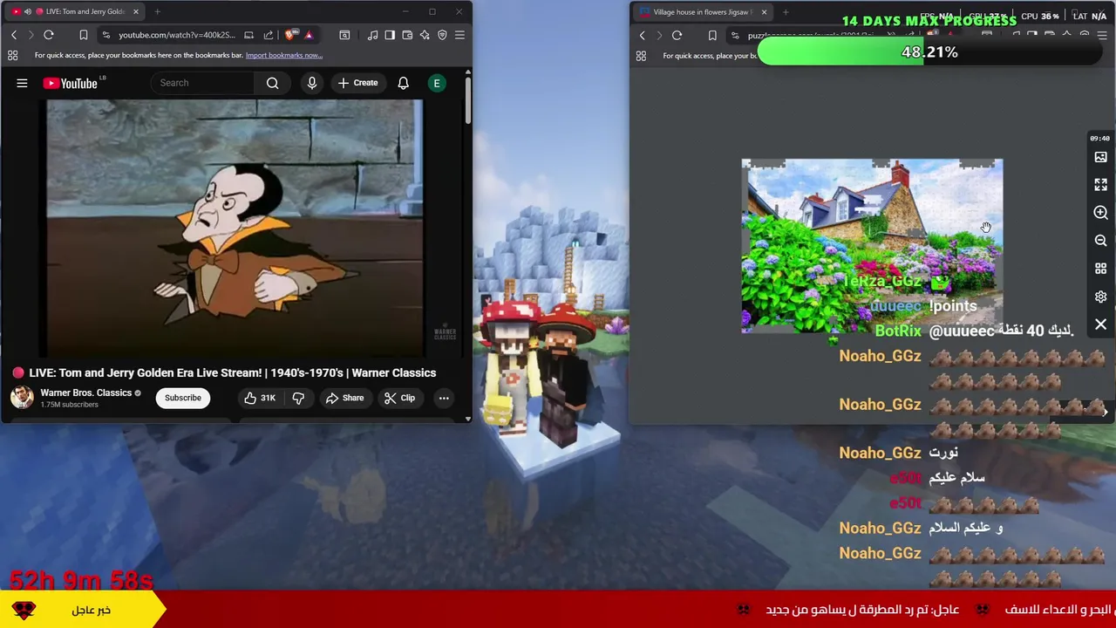Click the green 48.21% progress bar
This screenshot has height=628, width=1116.
[x=929, y=52]
